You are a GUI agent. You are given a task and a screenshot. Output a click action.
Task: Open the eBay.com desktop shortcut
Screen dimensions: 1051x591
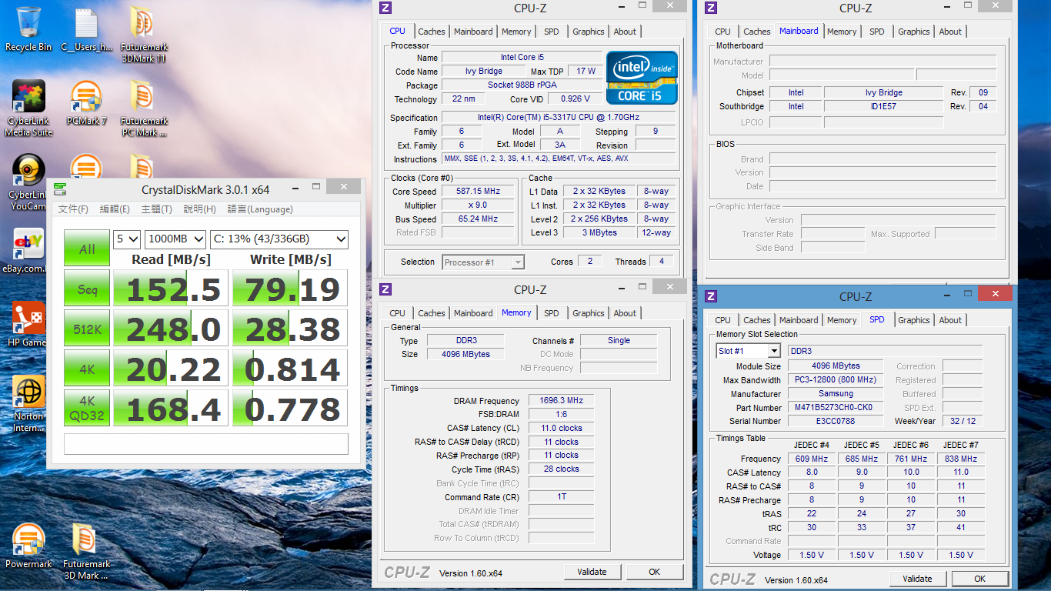point(28,251)
